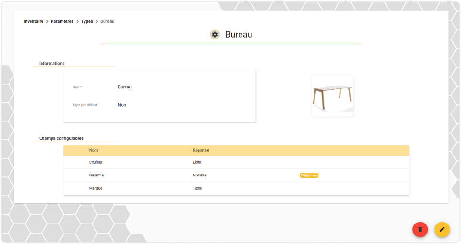This screenshot has height=244, width=461.
Task: Open the desk thumbnail image
Action: pos(332,96)
